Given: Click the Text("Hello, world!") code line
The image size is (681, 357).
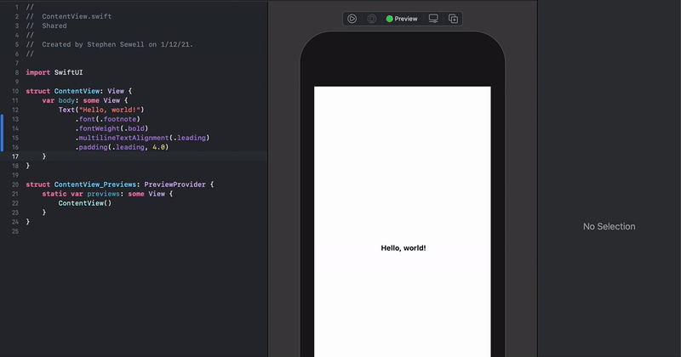Looking at the screenshot, I should (101, 110).
